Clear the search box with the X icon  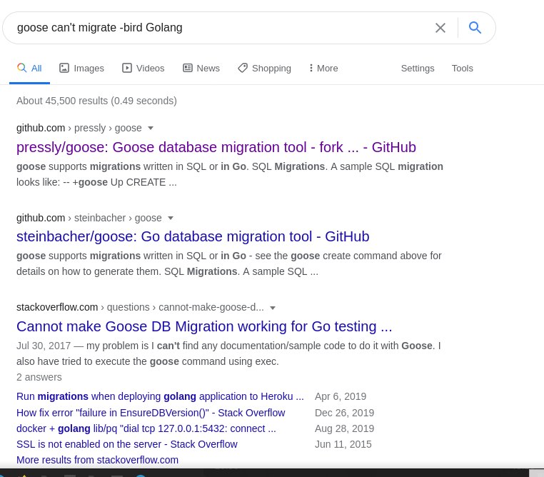click(440, 28)
